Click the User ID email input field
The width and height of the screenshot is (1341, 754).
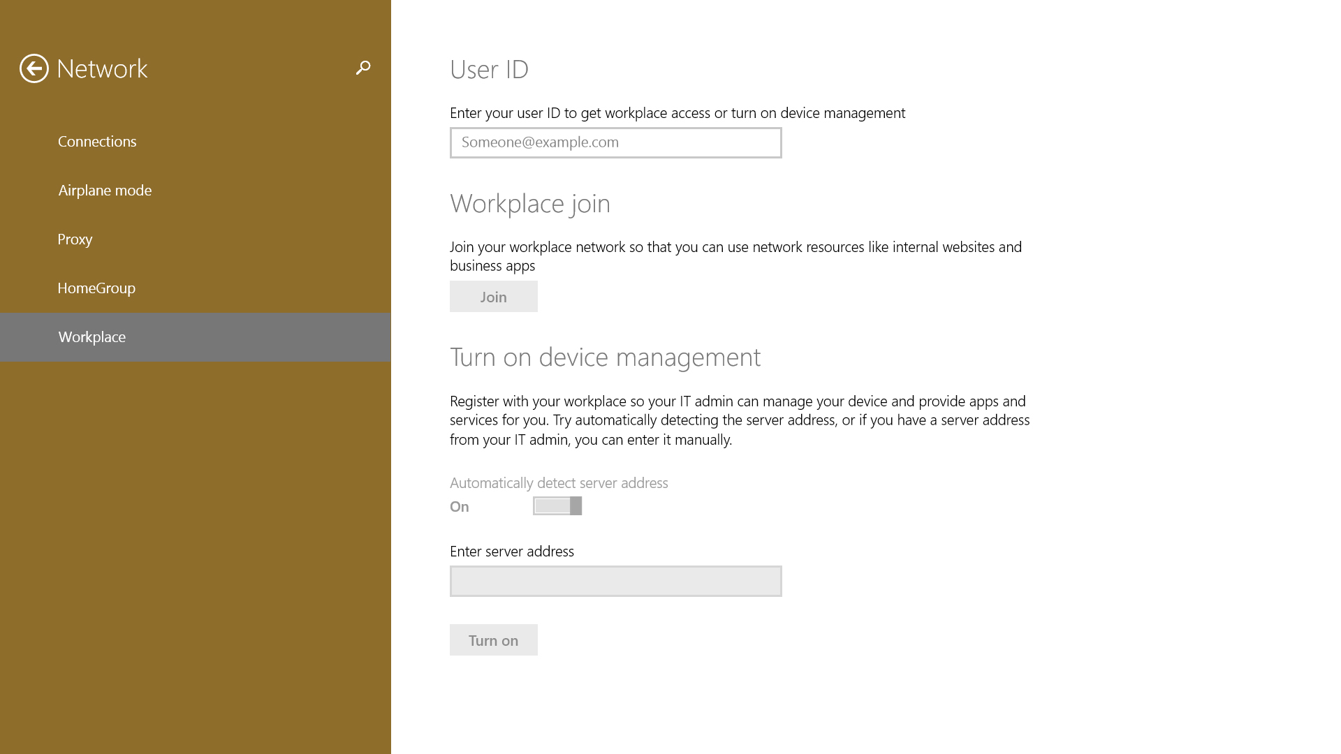(x=615, y=142)
